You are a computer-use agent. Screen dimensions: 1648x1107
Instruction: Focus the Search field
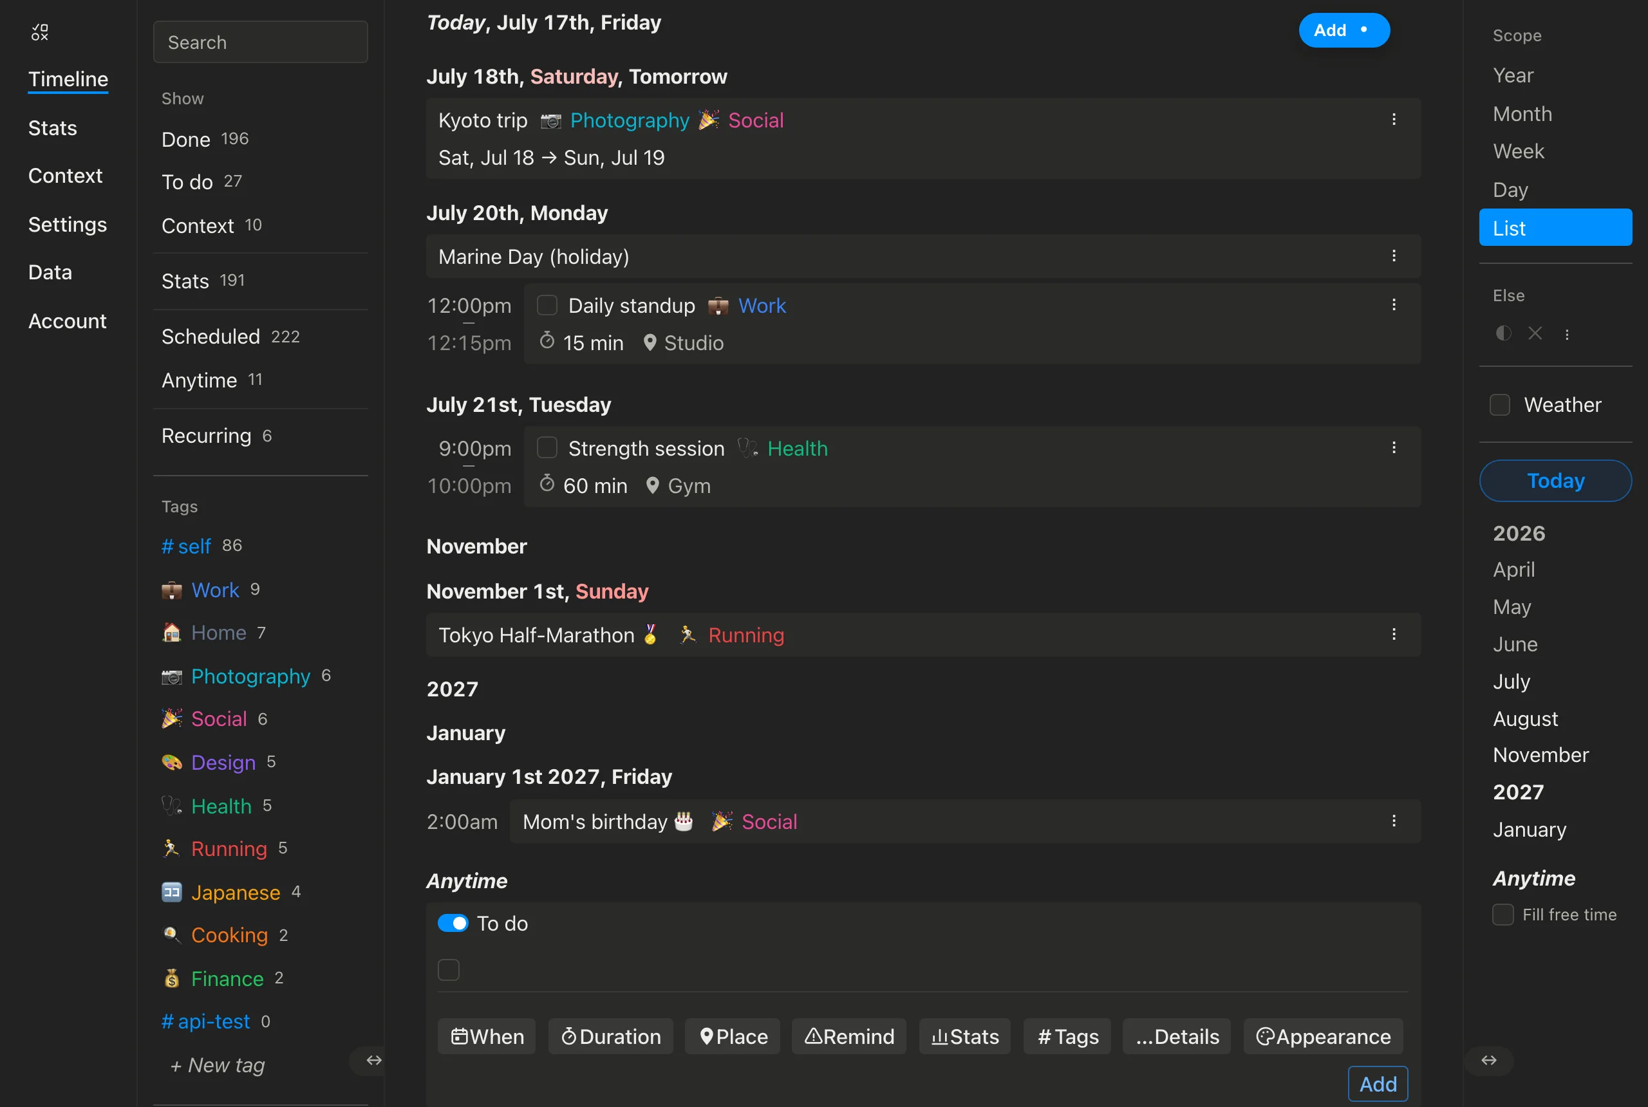tap(261, 42)
